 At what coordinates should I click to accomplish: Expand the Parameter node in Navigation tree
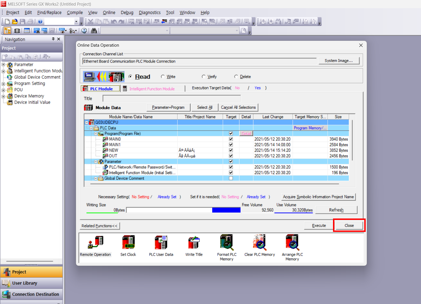[x=3, y=65]
